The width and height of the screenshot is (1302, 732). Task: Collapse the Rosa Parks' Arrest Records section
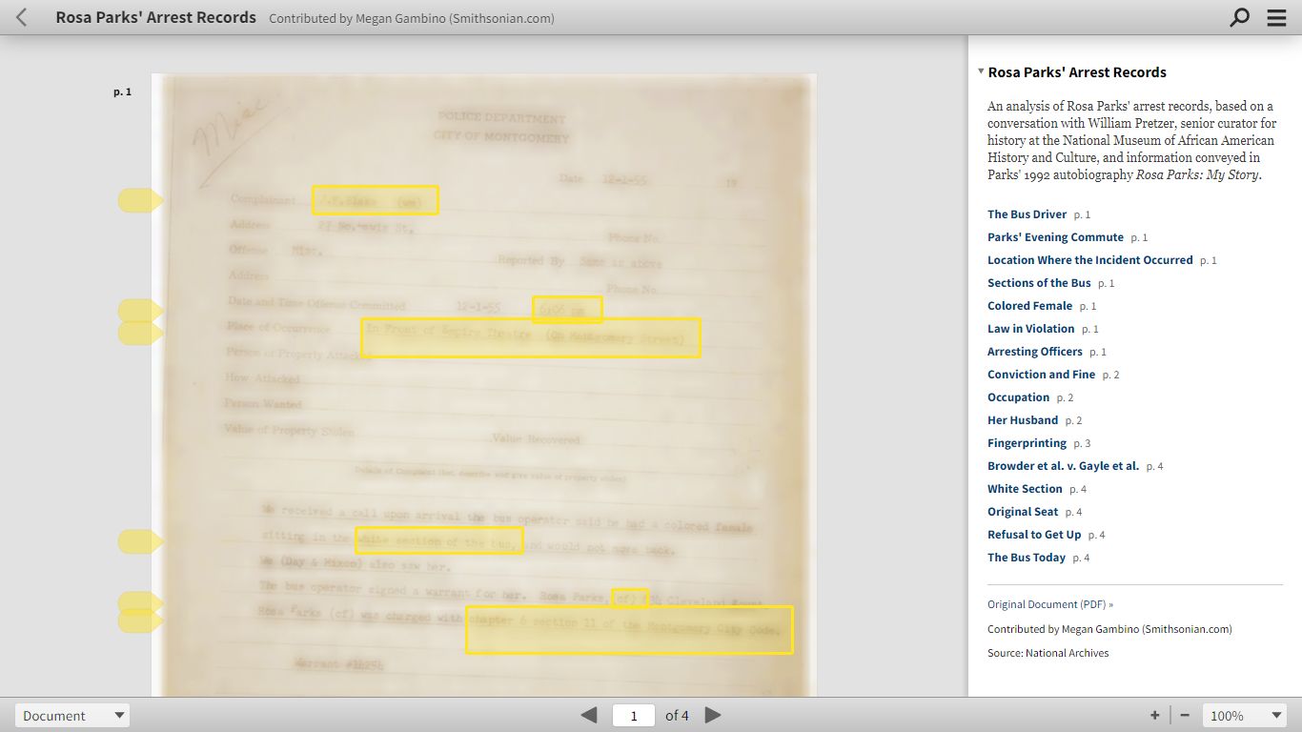(981, 71)
